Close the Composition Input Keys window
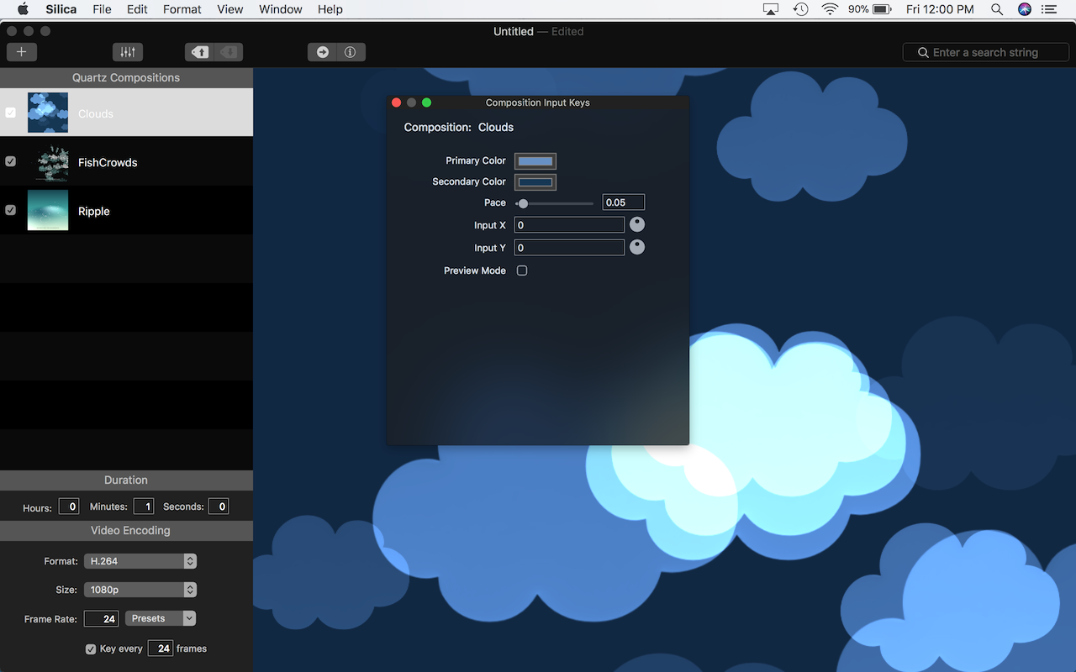This screenshot has height=672, width=1076. tap(397, 102)
